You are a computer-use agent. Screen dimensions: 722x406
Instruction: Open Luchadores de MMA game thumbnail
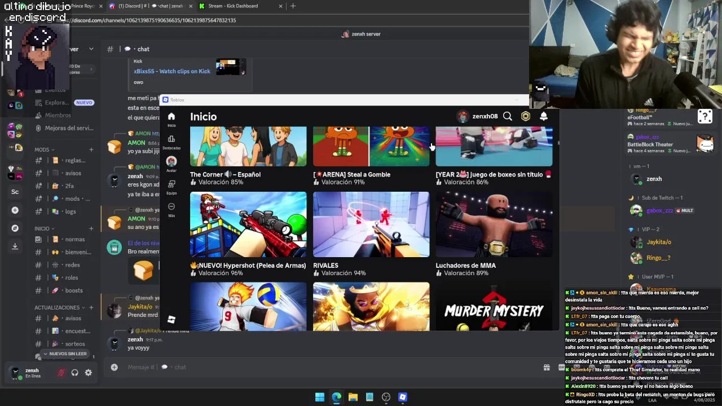click(494, 224)
